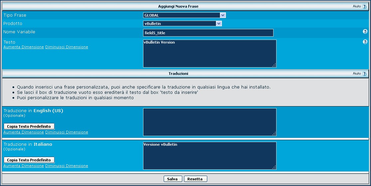Screen dimensions: 371x186
Task: Click the Italiano translation text area
Action: (210, 156)
